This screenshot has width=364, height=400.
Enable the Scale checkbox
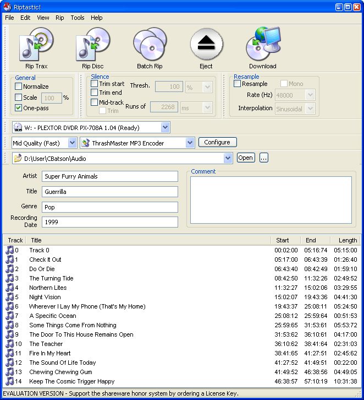[18, 97]
